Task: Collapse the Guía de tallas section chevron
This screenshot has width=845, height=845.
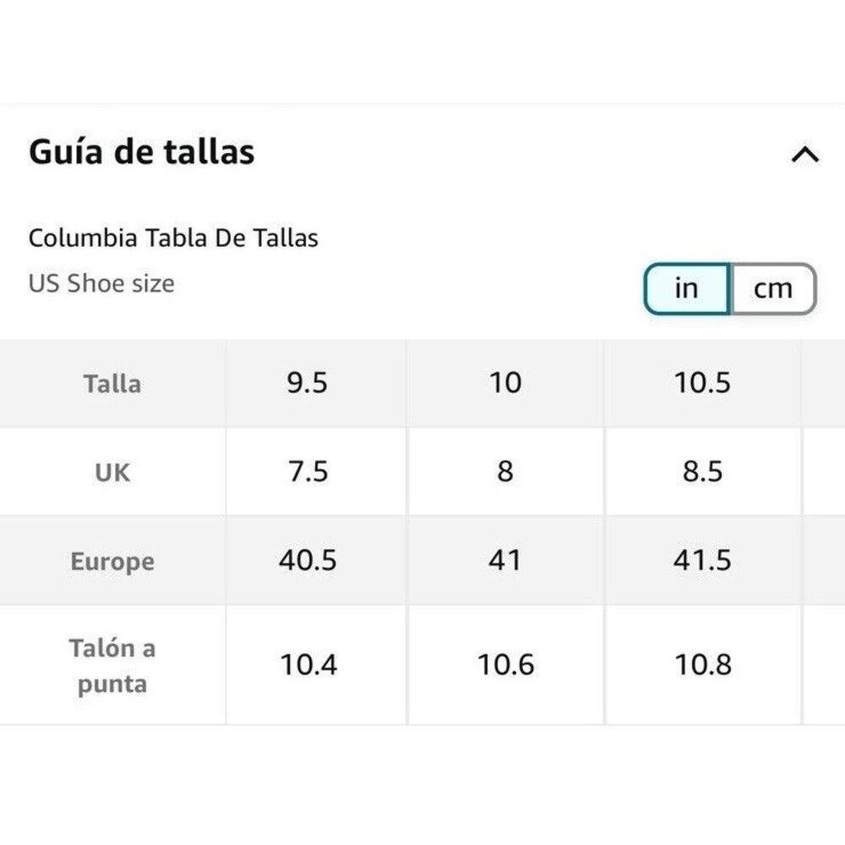Action: (x=804, y=154)
